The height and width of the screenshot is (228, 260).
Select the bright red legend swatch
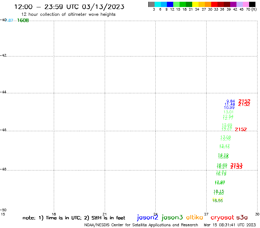(214, 5)
